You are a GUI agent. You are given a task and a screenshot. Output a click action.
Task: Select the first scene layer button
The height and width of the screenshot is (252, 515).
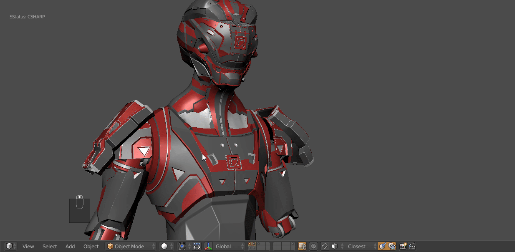click(250, 244)
